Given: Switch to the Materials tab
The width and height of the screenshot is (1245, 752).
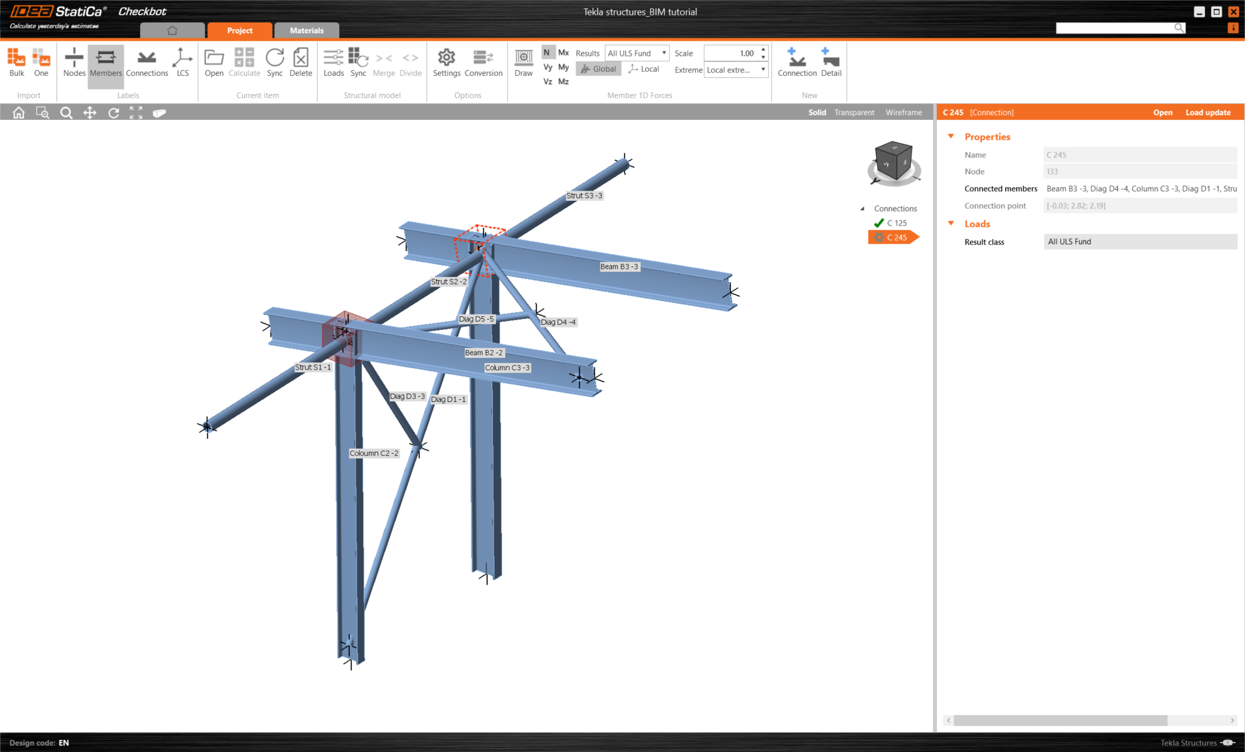Looking at the screenshot, I should [x=306, y=30].
